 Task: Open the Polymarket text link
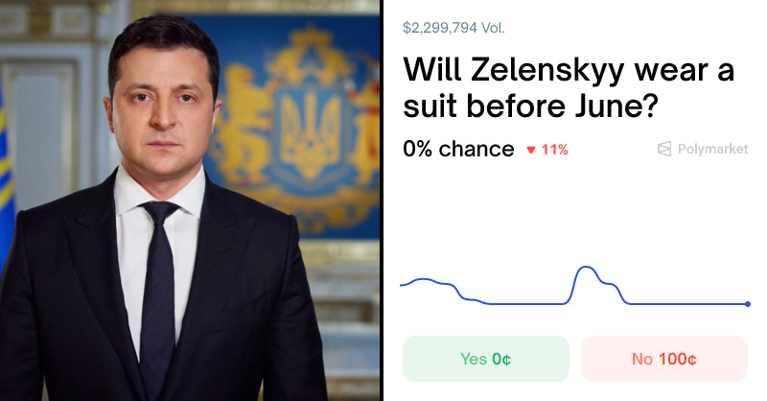712,149
